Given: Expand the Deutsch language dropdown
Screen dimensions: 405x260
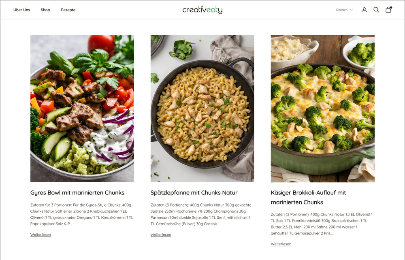Looking at the screenshot, I should tap(344, 10).
